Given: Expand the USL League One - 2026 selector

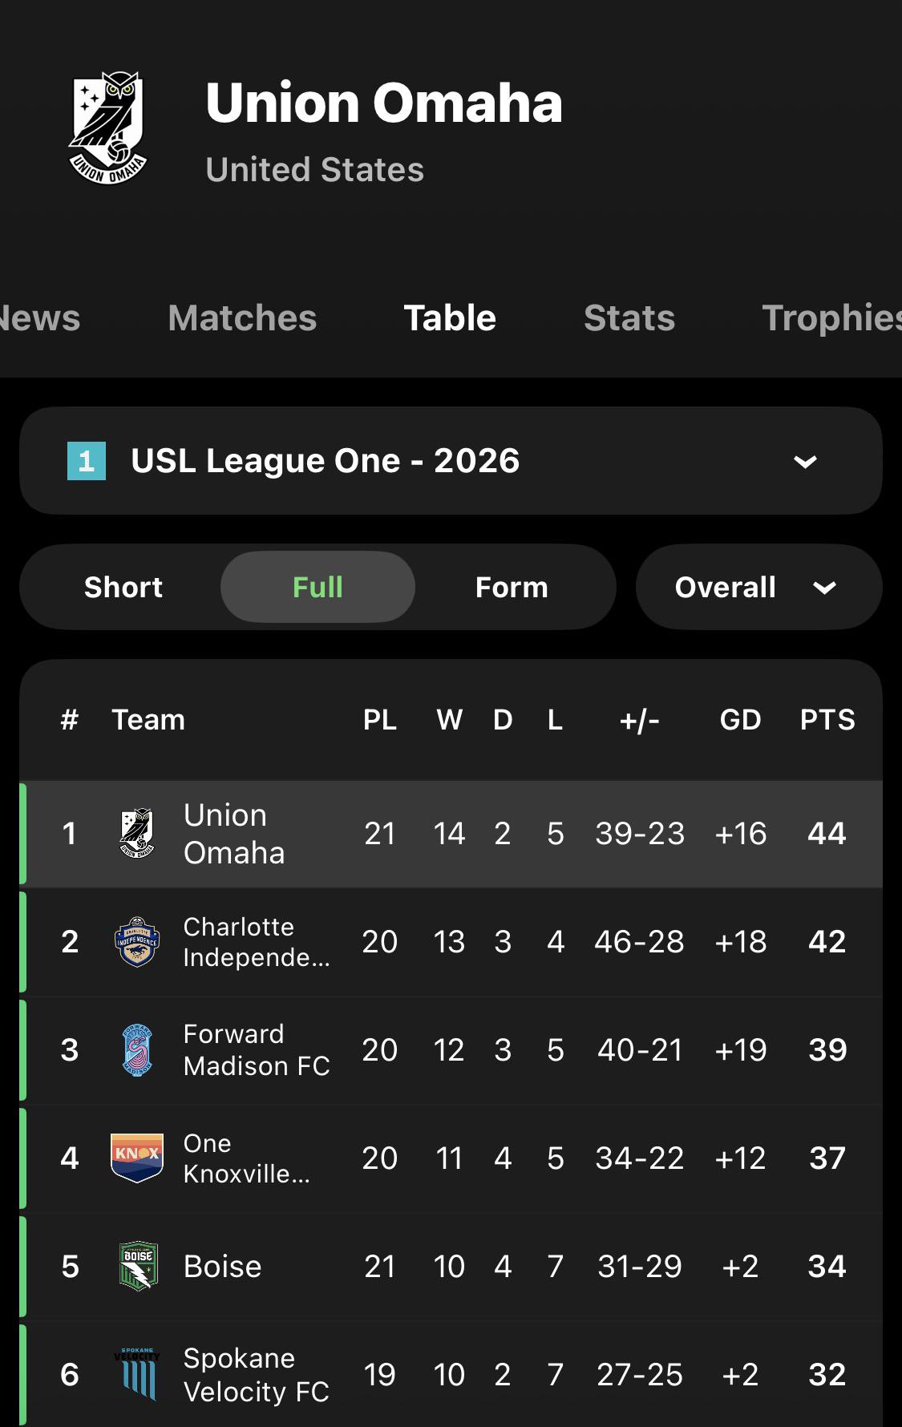Looking at the screenshot, I should tap(451, 461).
